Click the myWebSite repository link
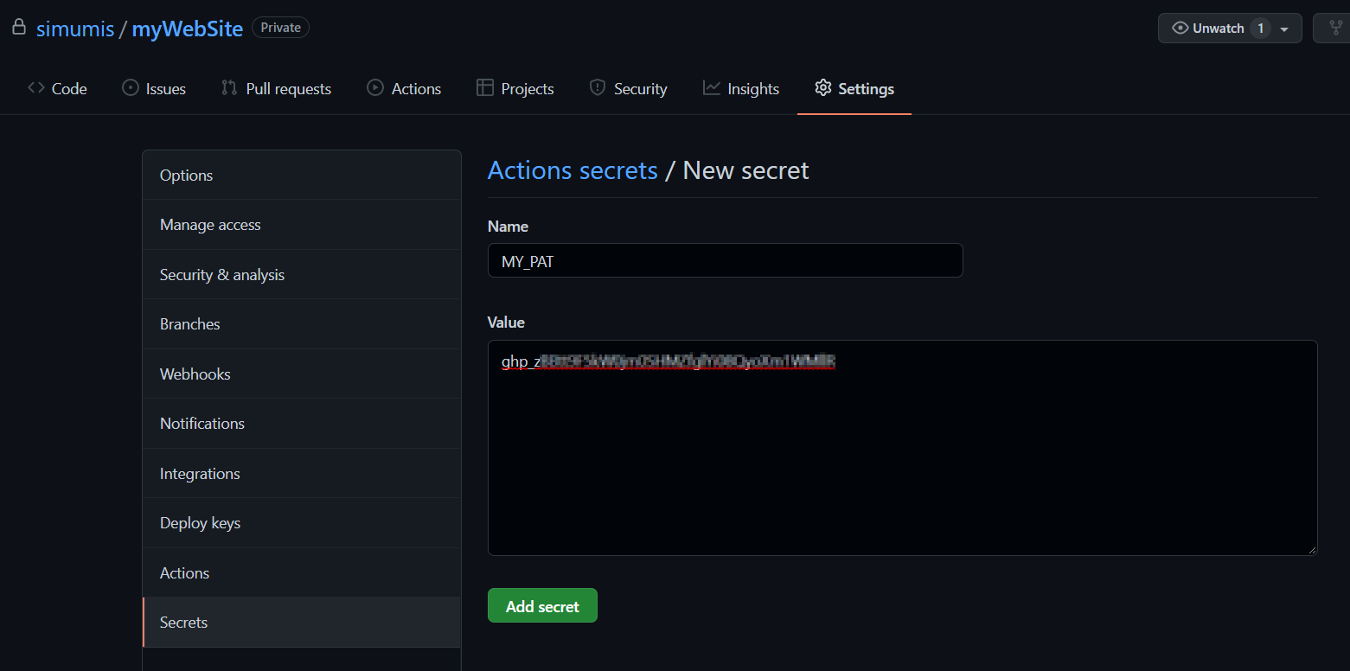This screenshot has height=671, width=1350. [187, 29]
